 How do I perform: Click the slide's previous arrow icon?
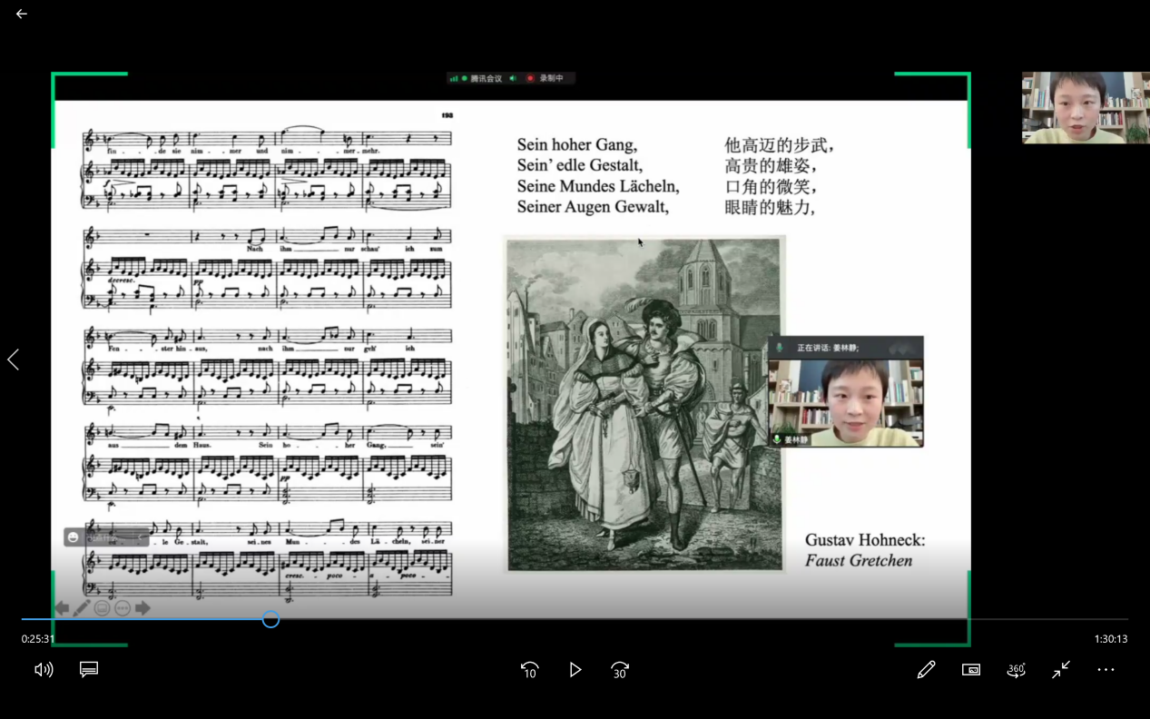62,608
